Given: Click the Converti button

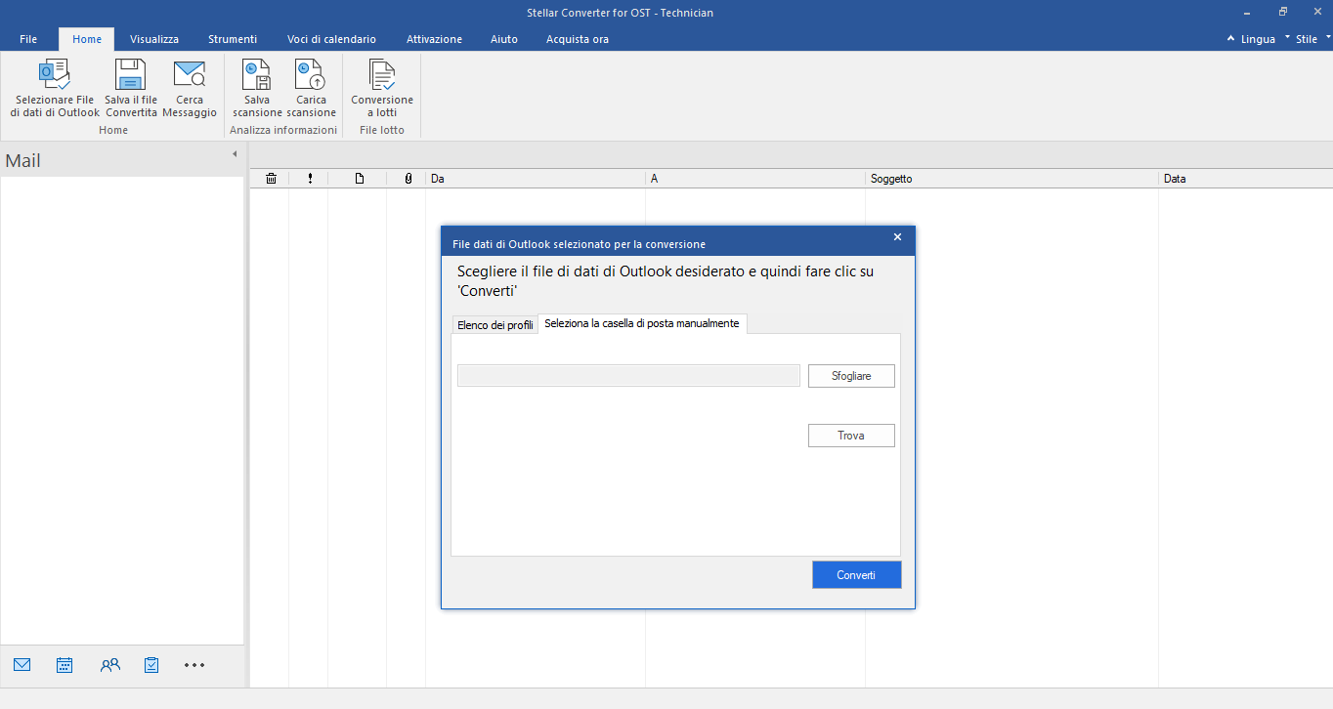Looking at the screenshot, I should tap(856, 575).
